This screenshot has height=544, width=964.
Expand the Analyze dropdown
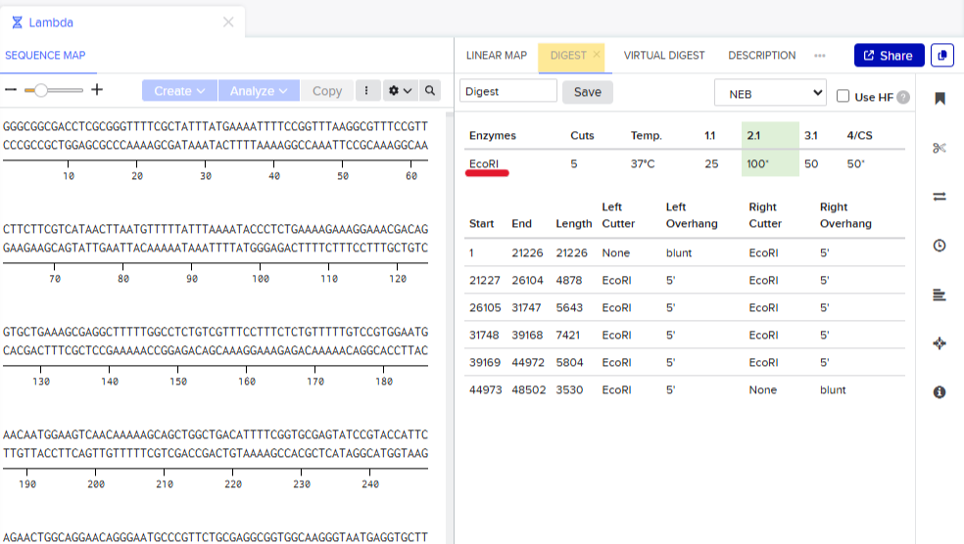(x=259, y=91)
